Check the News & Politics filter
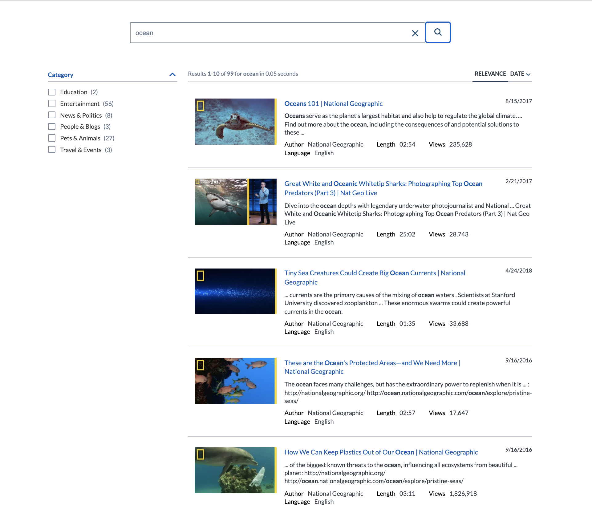 (x=52, y=115)
